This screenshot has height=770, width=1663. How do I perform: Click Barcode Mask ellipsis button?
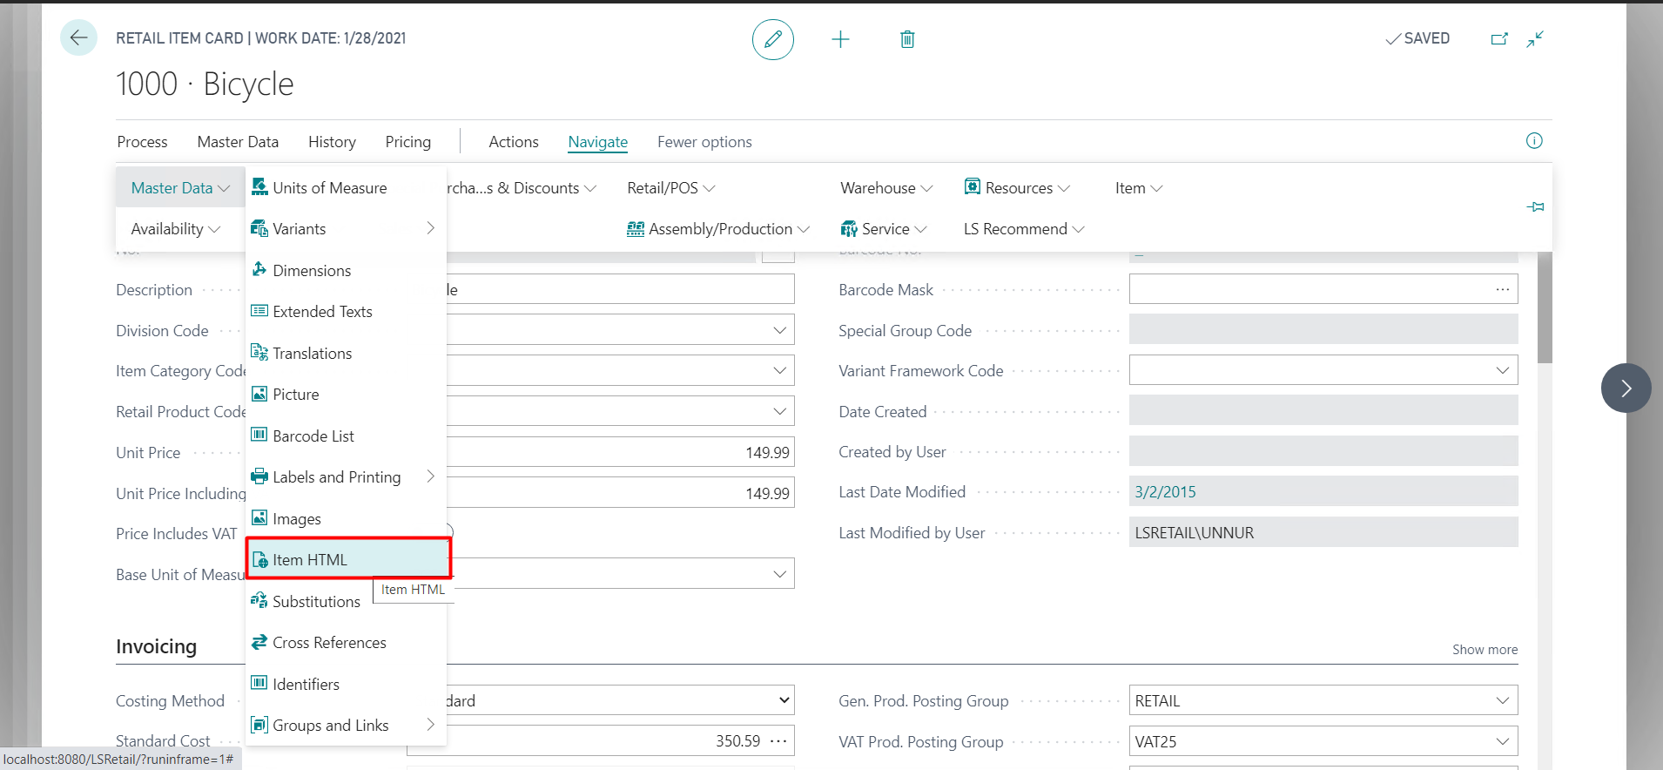(x=1503, y=289)
